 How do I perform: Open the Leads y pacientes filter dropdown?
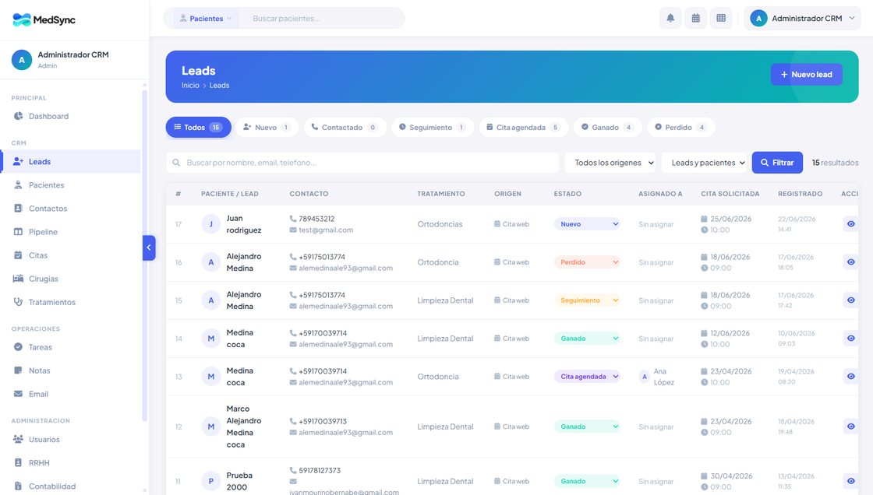pyautogui.click(x=705, y=163)
